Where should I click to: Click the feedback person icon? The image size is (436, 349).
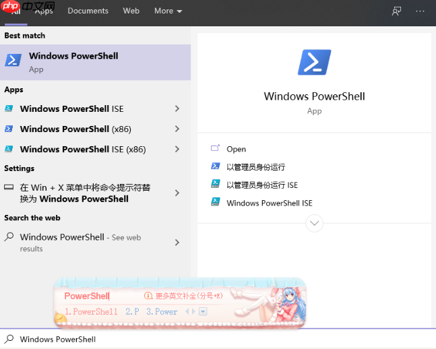click(x=396, y=11)
